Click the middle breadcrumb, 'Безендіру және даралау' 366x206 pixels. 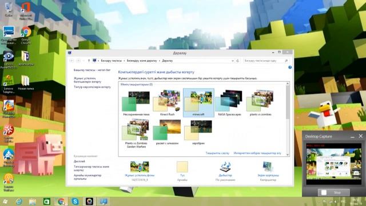click(x=142, y=61)
